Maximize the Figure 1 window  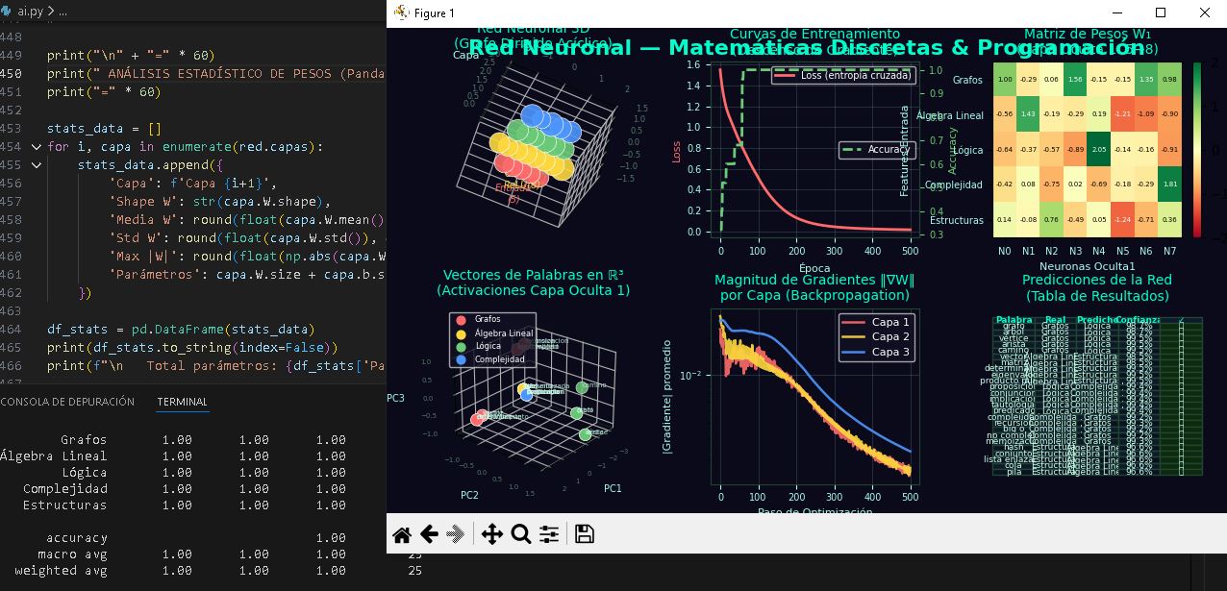point(1160,13)
